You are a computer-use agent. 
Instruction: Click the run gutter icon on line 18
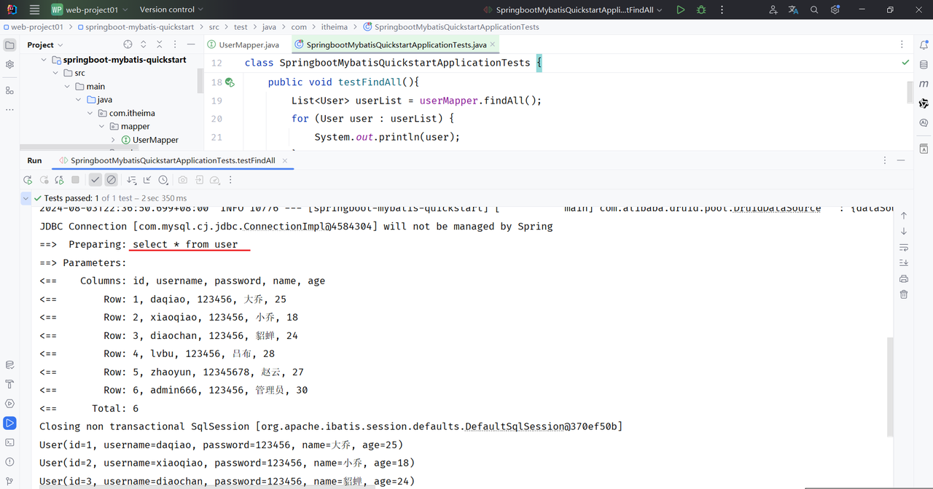pyautogui.click(x=230, y=82)
